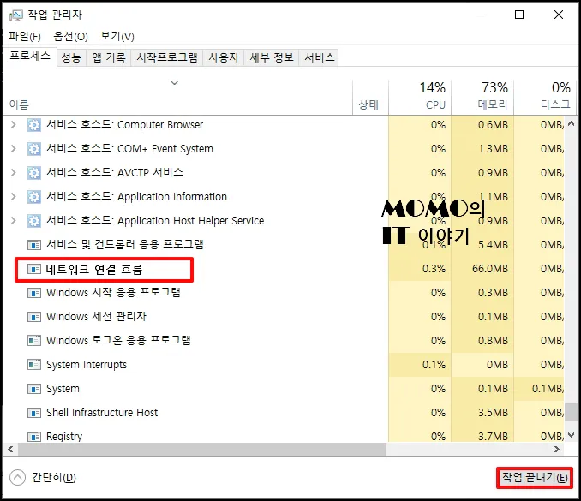581x501 pixels.
Task: Click the horizontal scrollbar thumb
Action: (202, 450)
